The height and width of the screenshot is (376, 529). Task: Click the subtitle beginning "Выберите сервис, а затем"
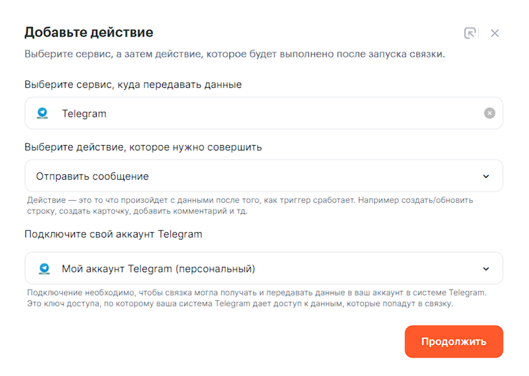pyautogui.click(x=234, y=54)
